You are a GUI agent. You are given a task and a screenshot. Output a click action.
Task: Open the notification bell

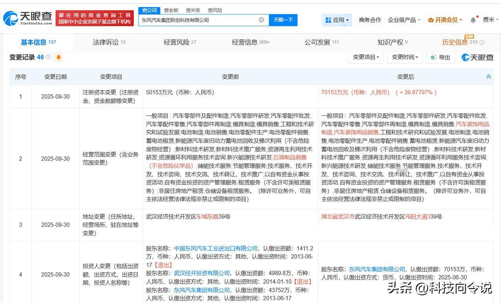point(473,20)
